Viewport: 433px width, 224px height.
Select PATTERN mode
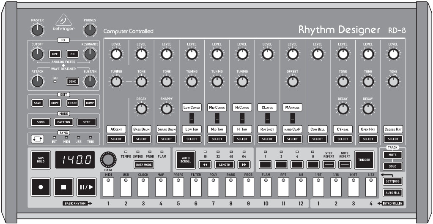click(63, 122)
